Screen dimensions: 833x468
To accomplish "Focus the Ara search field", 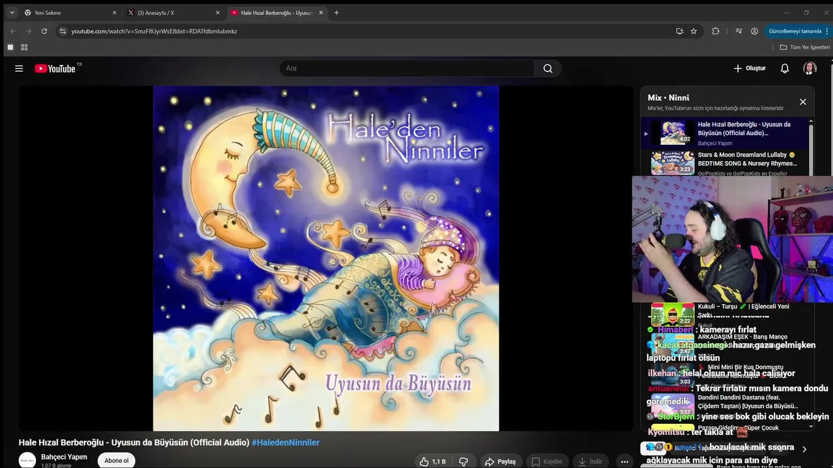I will (407, 68).
